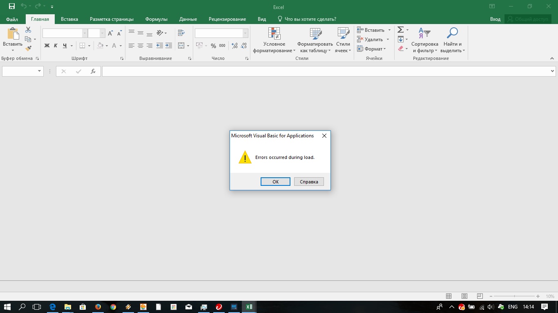Screen dimensions: 558x313
Task: Toggle Align Right
Action: click(x=150, y=46)
